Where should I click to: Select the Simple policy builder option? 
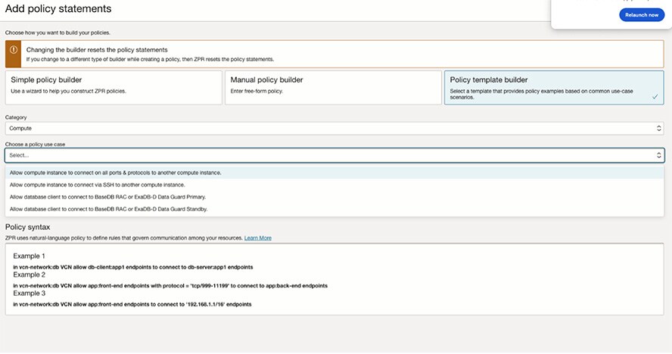[113, 87]
